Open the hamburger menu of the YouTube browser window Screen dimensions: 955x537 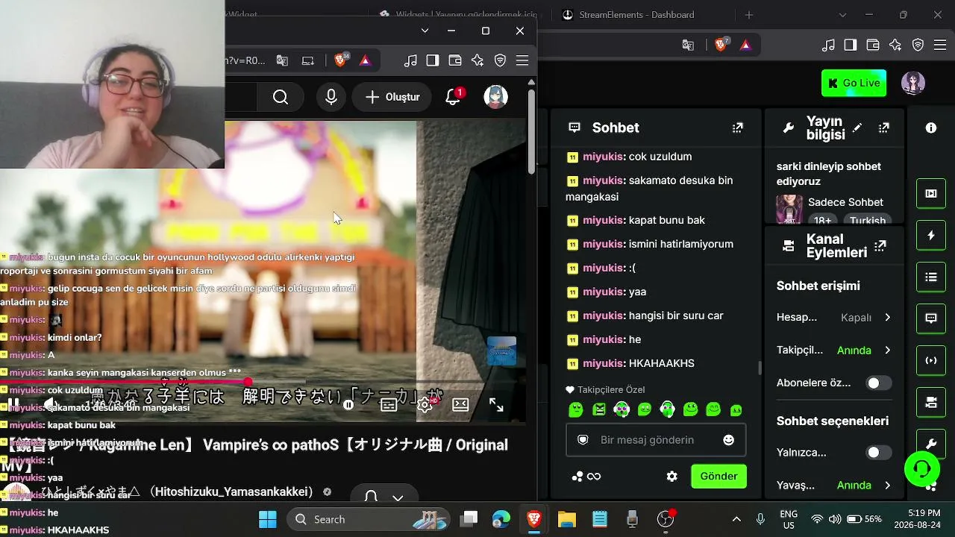[x=522, y=60]
